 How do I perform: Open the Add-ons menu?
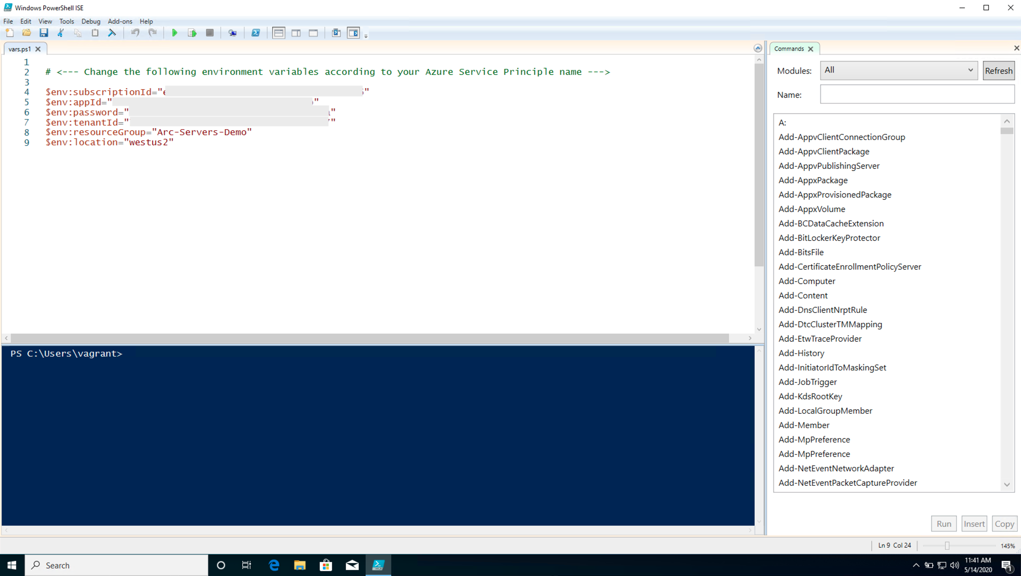[x=120, y=21]
